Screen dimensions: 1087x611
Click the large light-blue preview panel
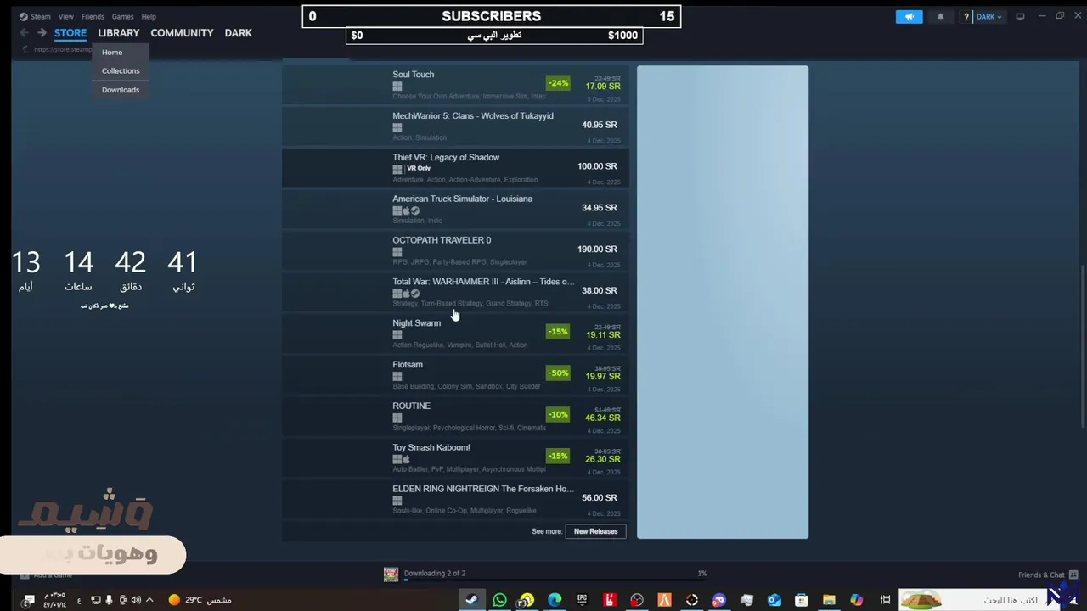[x=723, y=302]
